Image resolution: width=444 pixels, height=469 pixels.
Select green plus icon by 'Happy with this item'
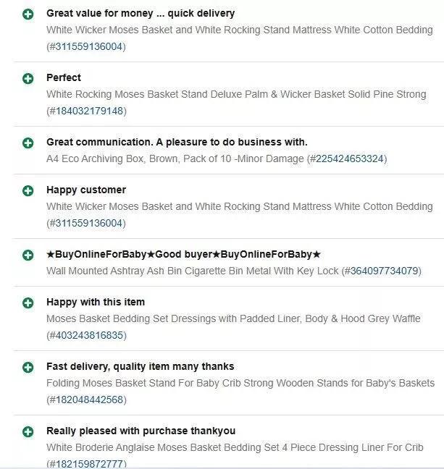(28, 303)
